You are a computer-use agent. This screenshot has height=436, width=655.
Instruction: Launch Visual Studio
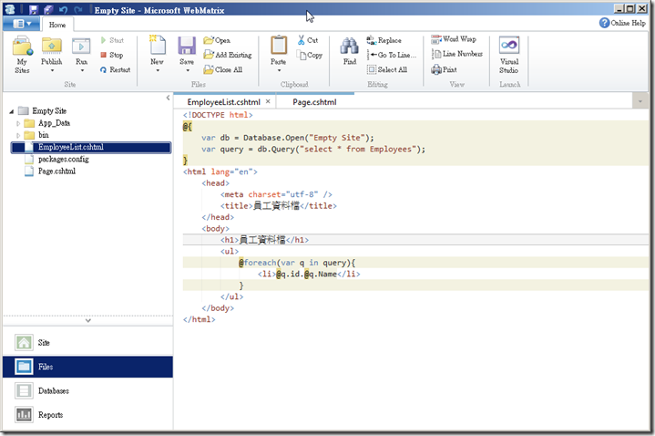point(509,55)
